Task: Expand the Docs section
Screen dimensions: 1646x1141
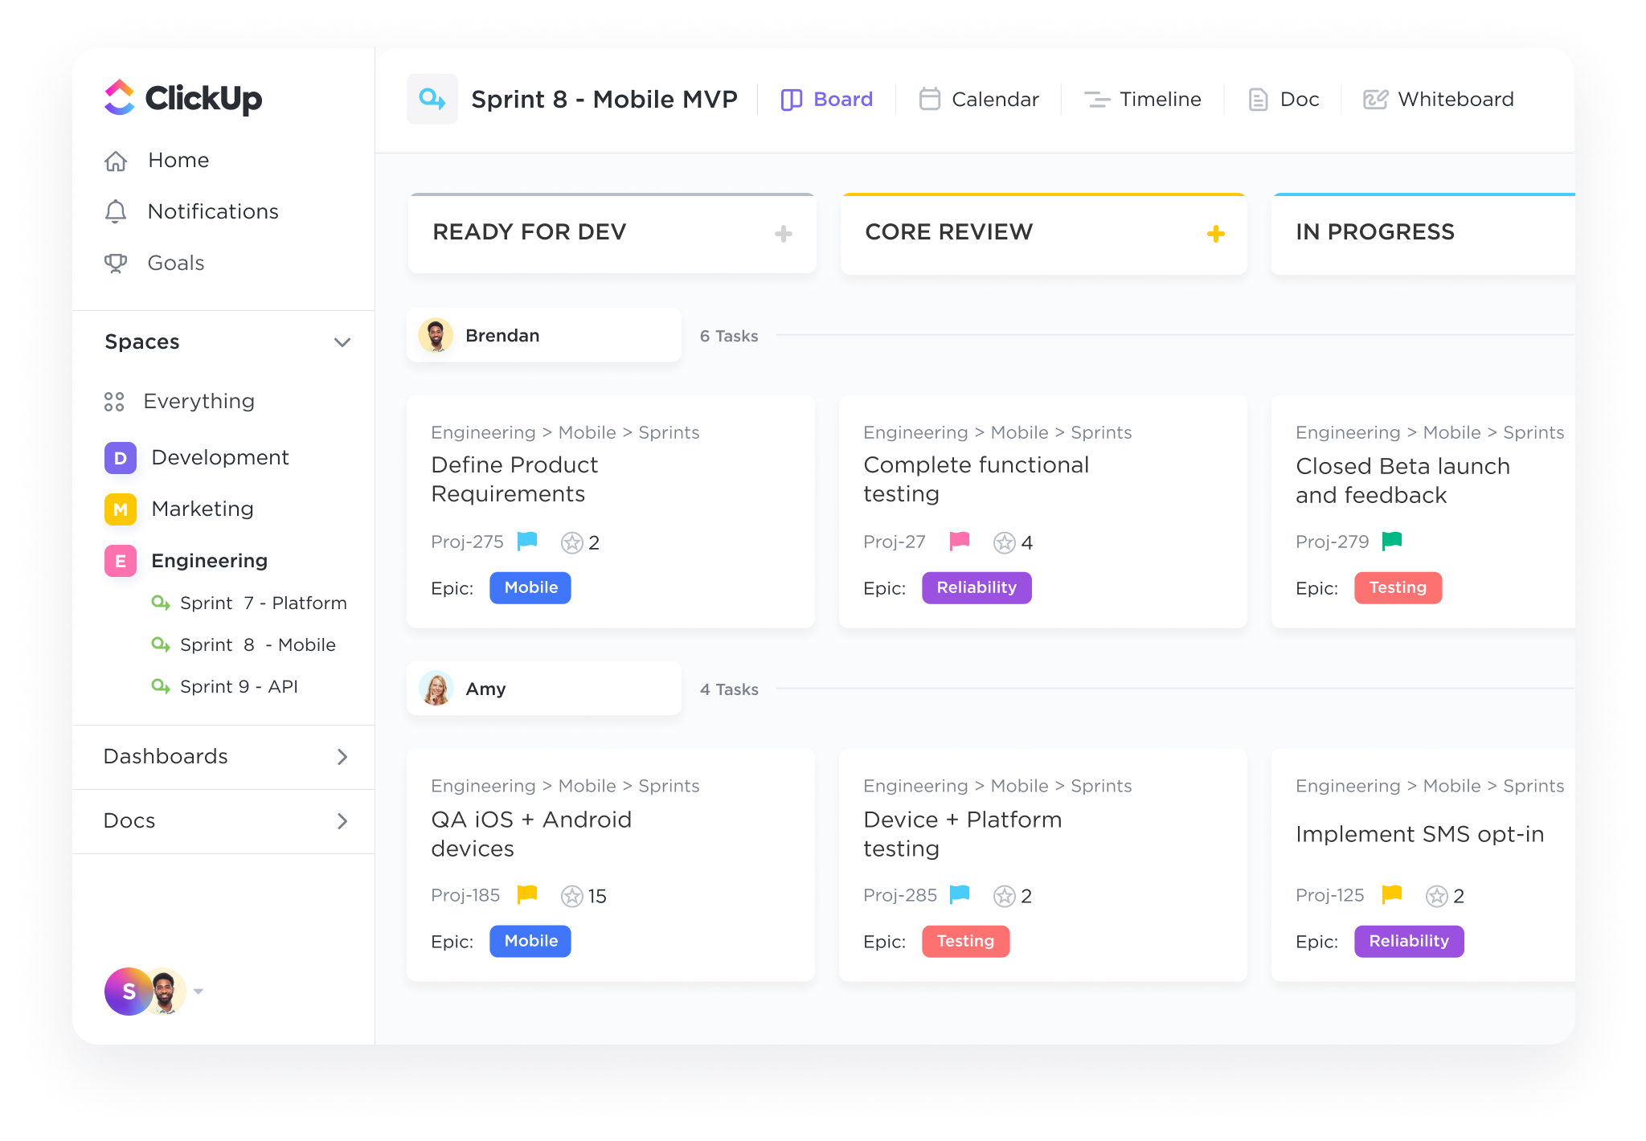Action: pos(344,821)
